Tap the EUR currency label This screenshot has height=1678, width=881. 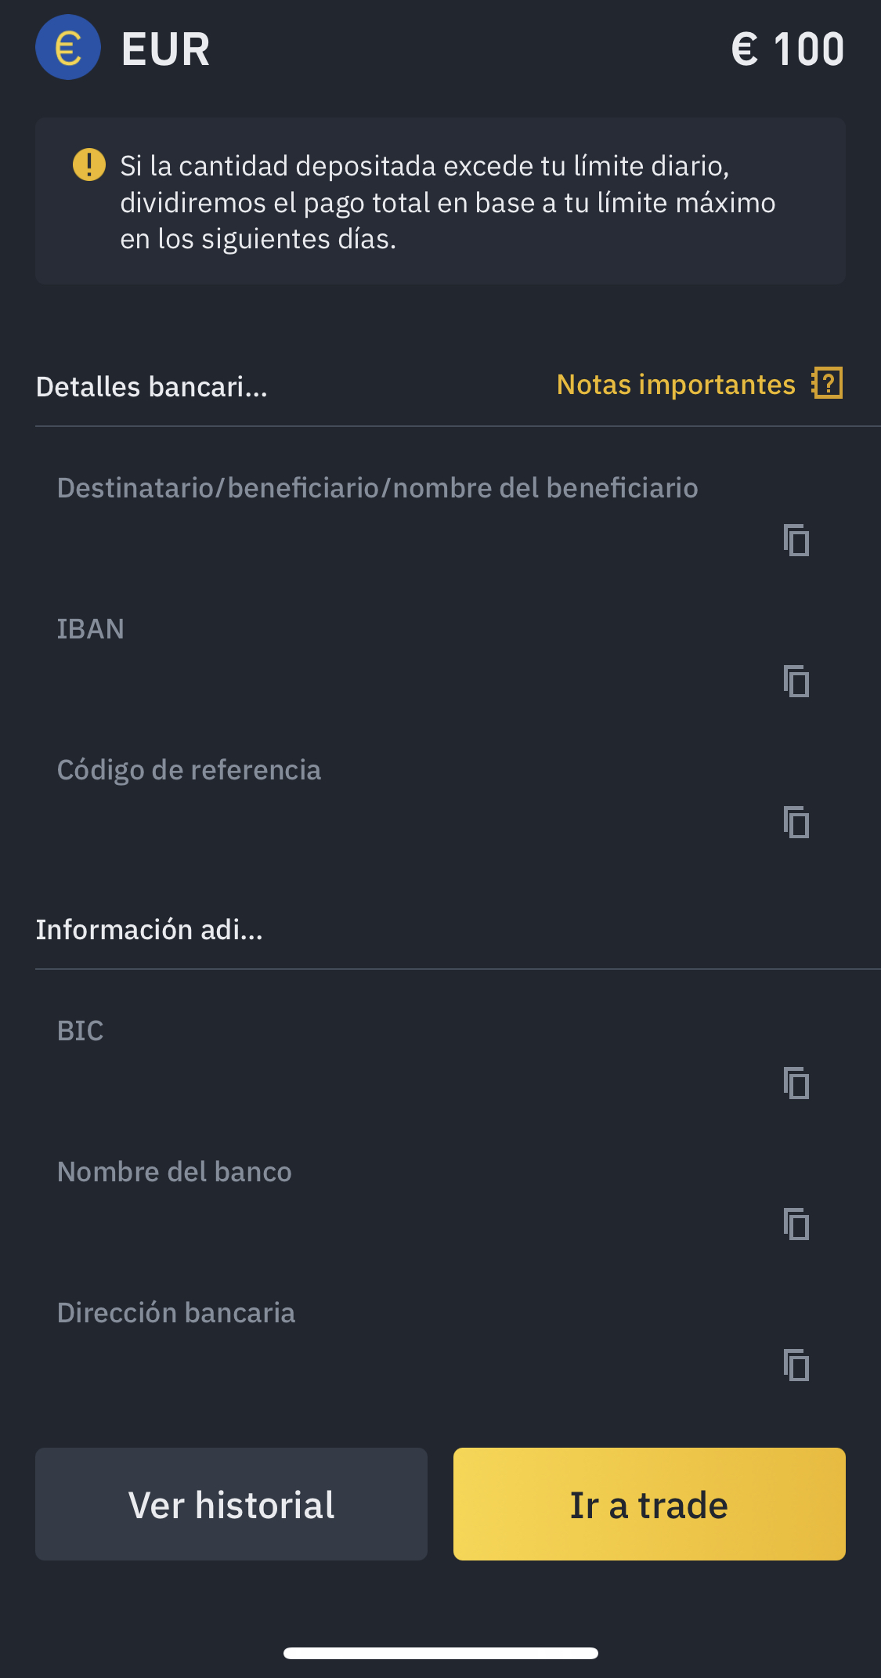pyautogui.click(x=166, y=49)
